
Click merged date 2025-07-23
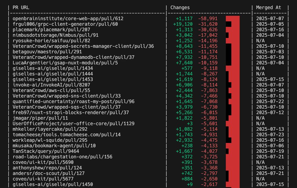270,134
